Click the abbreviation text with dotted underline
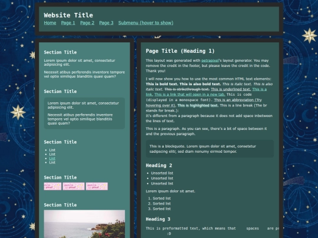 coord(204,103)
